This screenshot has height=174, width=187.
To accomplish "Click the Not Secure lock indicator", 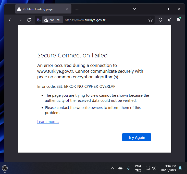I will point(52,20).
